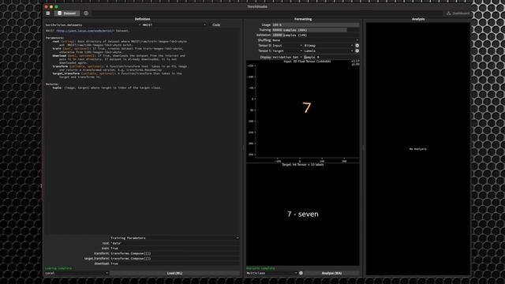Open Tensor 1 Target dropdown
Image resolution: width=505 pixels, height=284 pixels.
click(x=287, y=50)
